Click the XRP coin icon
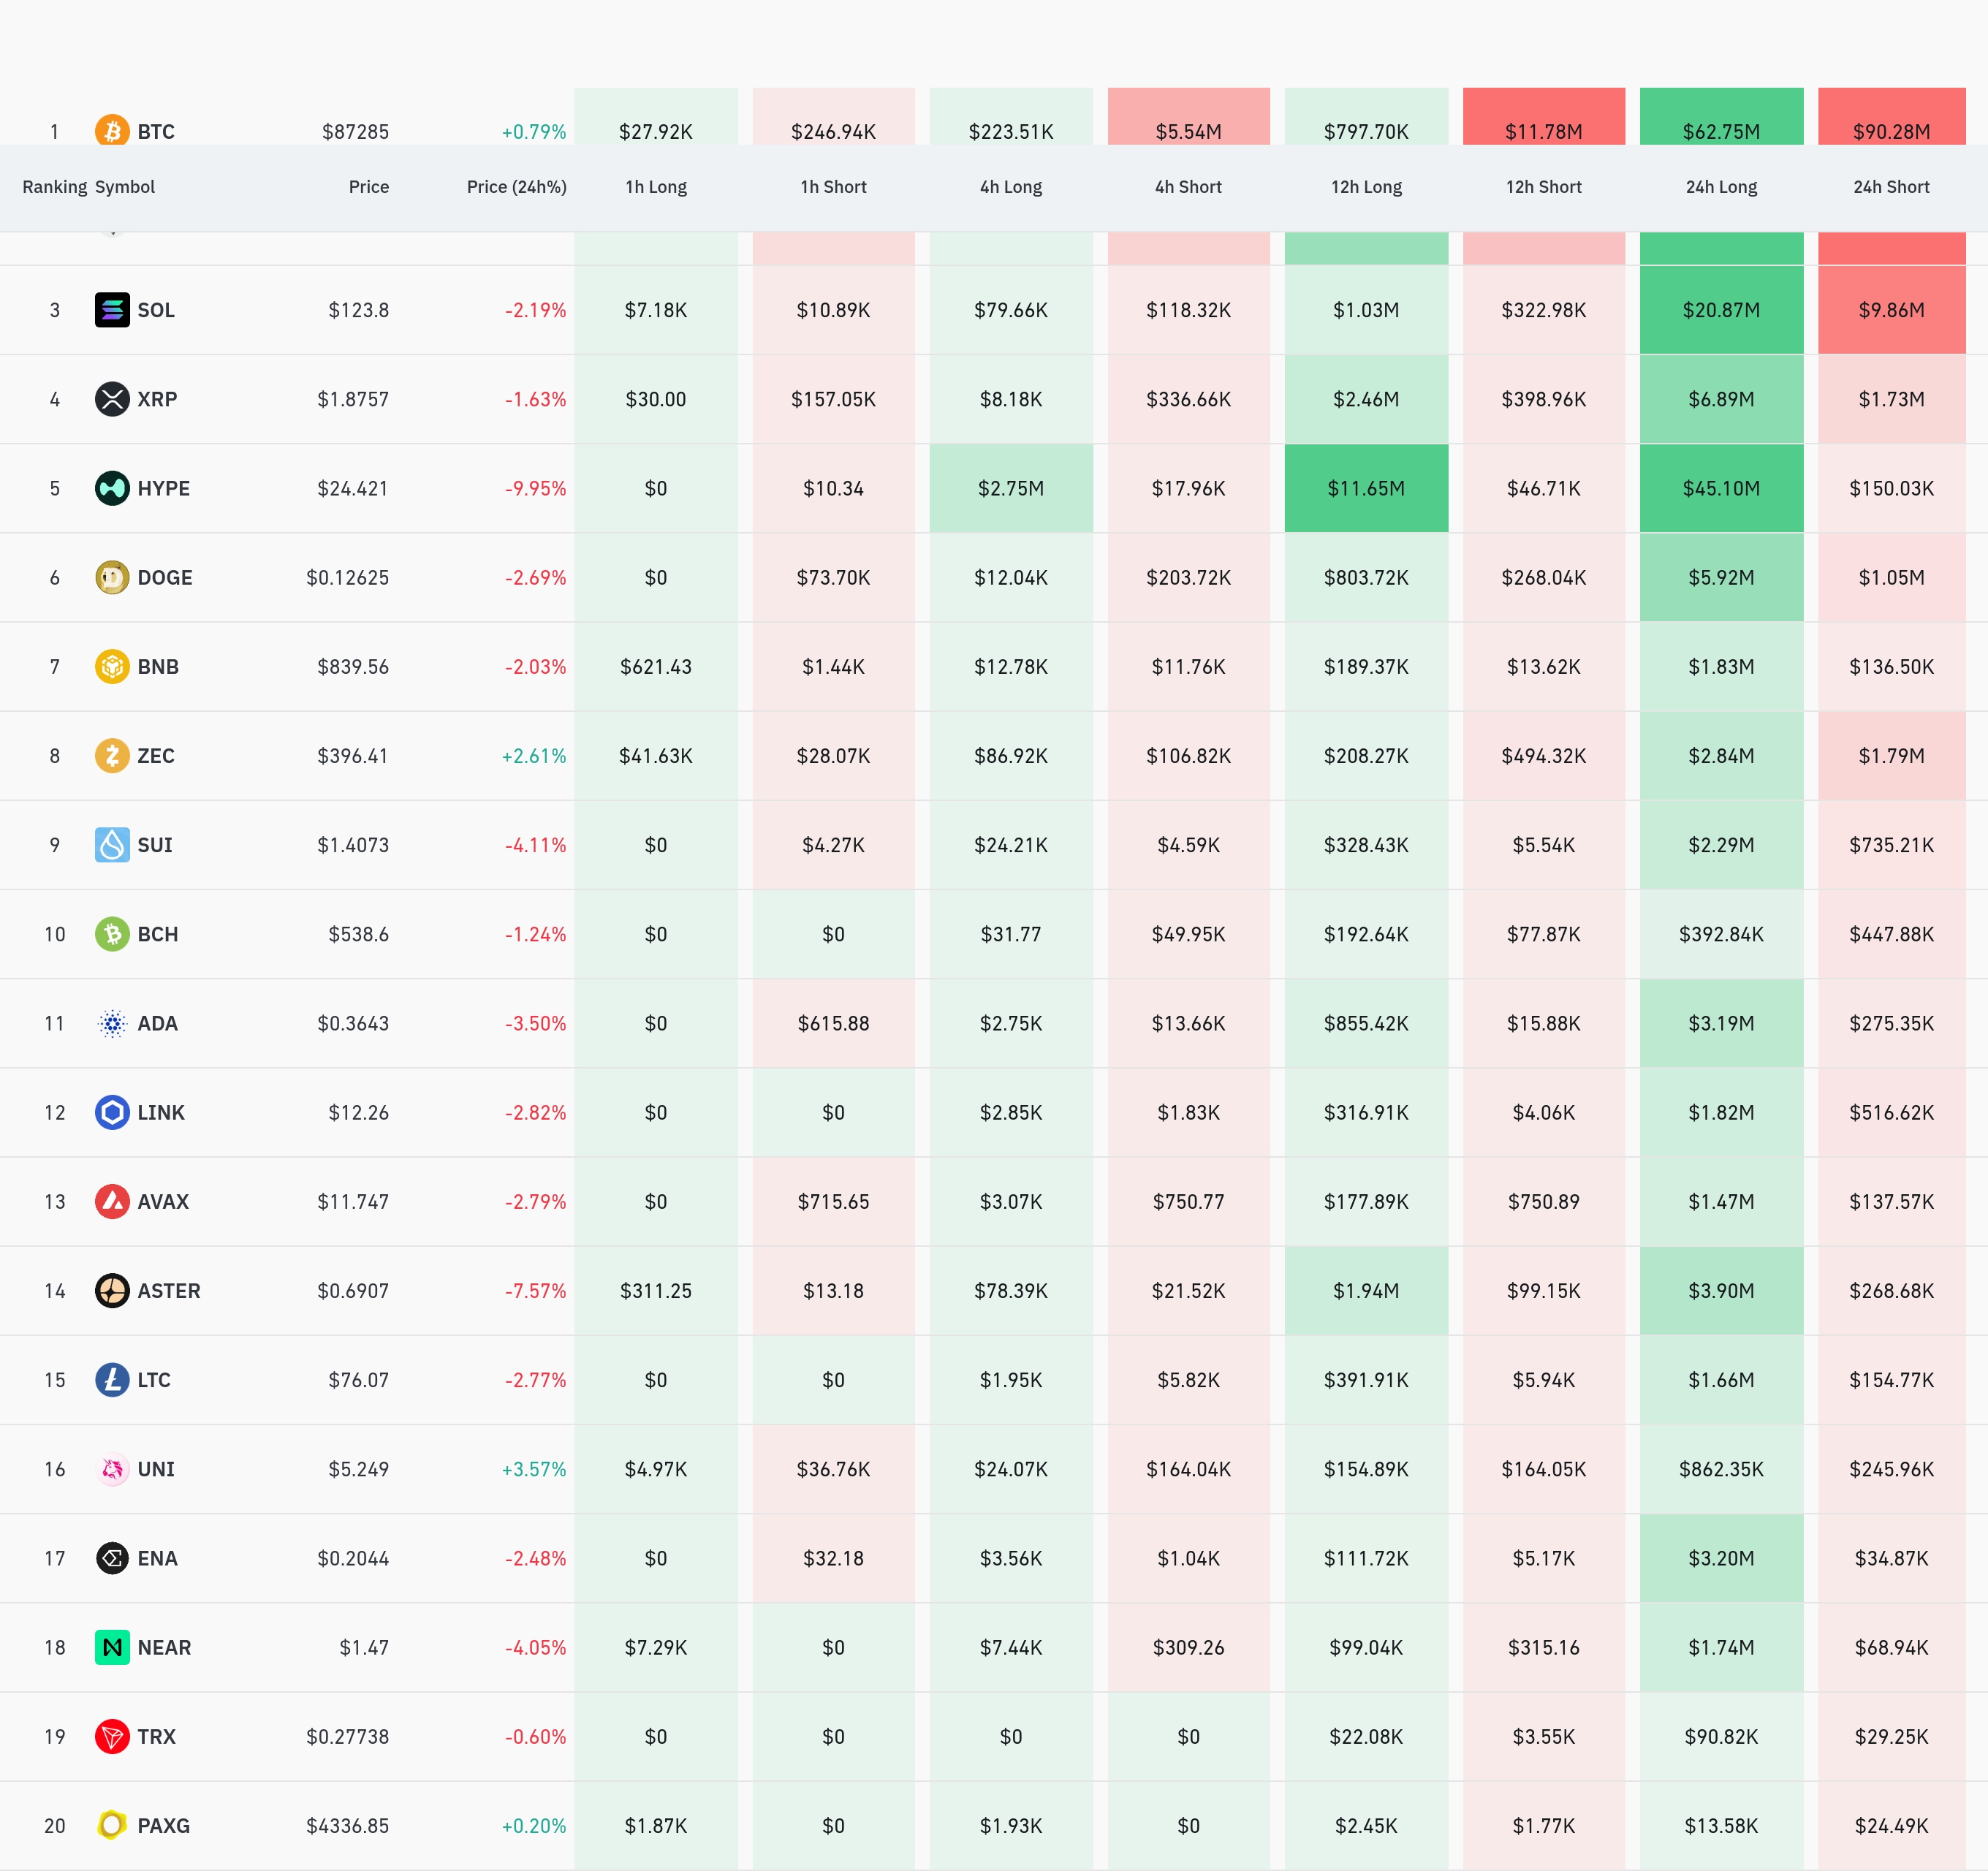The width and height of the screenshot is (1988, 1871). [x=112, y=399]
